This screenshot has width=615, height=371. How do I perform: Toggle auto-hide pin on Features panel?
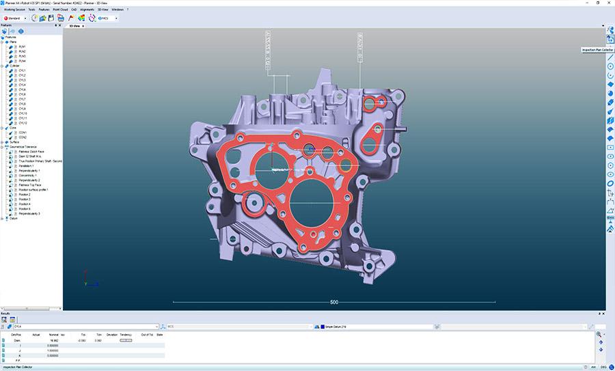[x=56, y=25]
